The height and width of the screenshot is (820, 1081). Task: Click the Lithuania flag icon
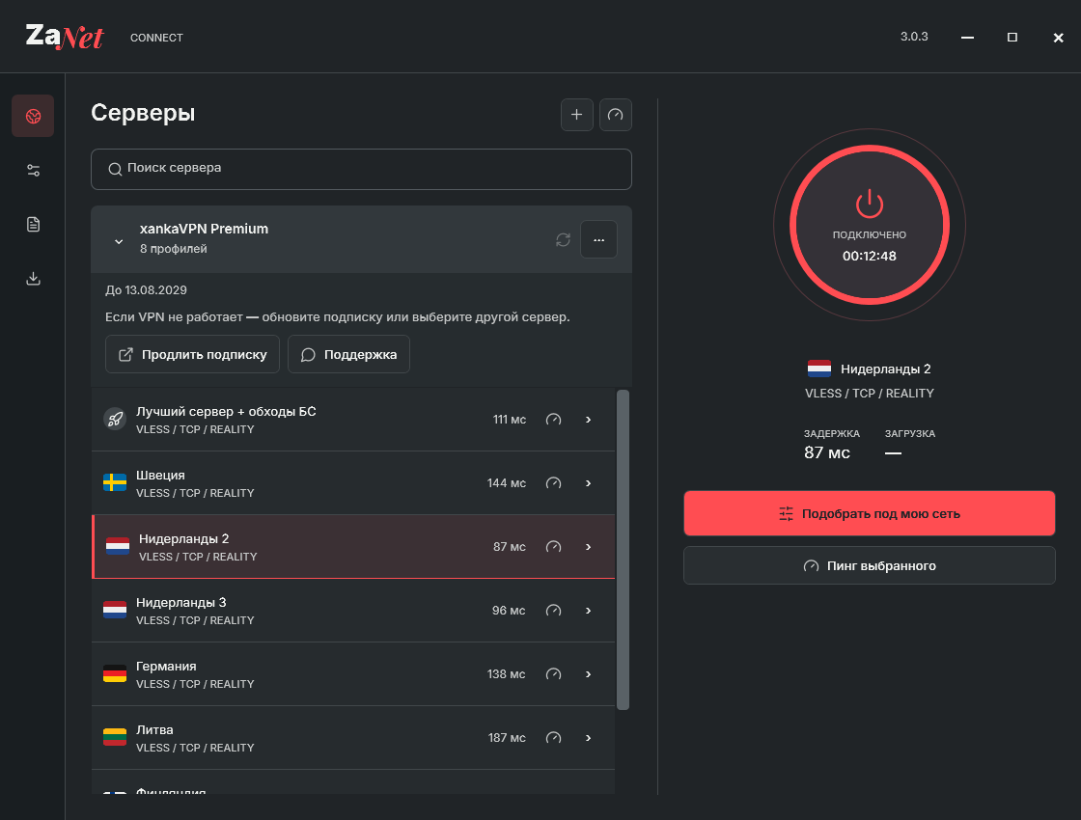pyautogui.click(x=115, y=737)
